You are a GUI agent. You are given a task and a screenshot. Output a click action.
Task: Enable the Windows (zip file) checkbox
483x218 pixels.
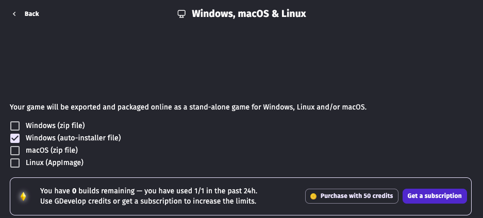coord(15,125)
